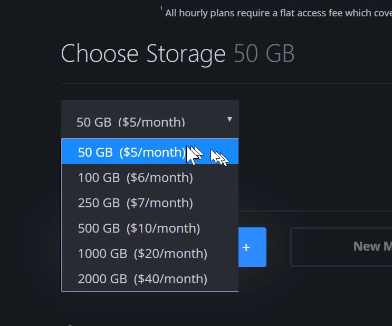Pick the 250 GB ($7/month) plan
Screen dimensions: 392x326
pyautogui.click(x=150, y=203)
